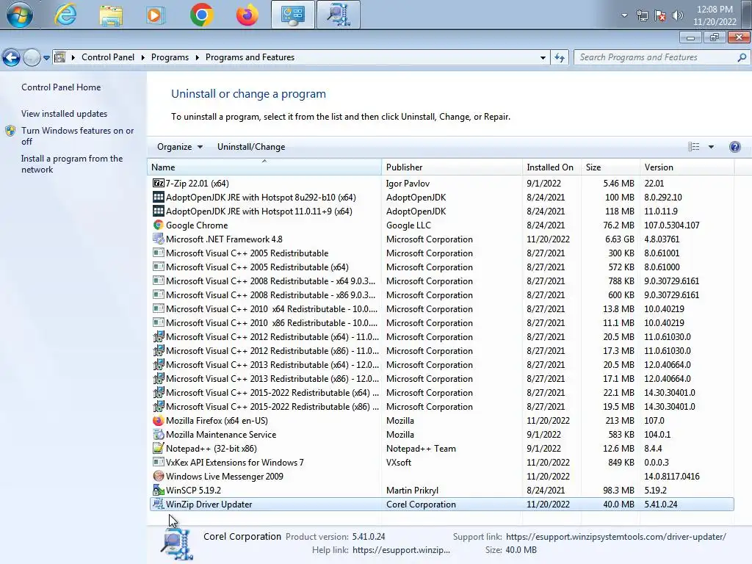Click the Control Panel breadcrumb
This screenshot has height=564, width=752.
[108, 57]
